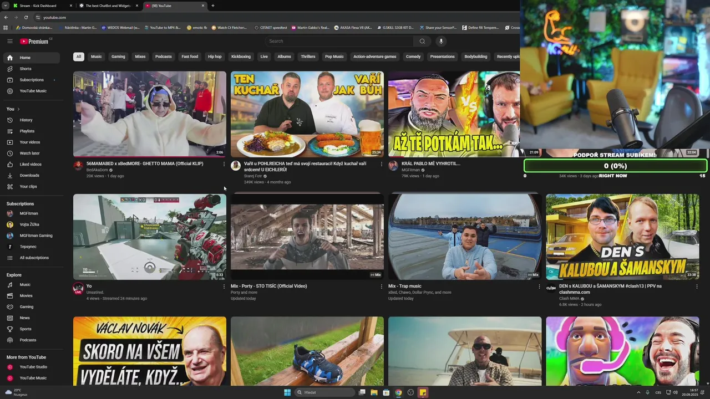This screenshot has width=710, height=399.
Task: Open options for Mix - Porty
Action: click(382, 287)
